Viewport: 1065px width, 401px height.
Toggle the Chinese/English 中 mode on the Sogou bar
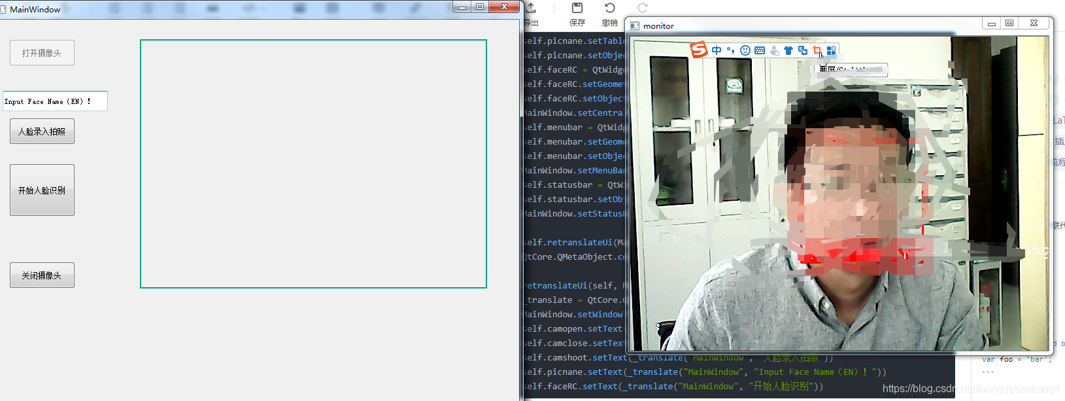point(717,50)
